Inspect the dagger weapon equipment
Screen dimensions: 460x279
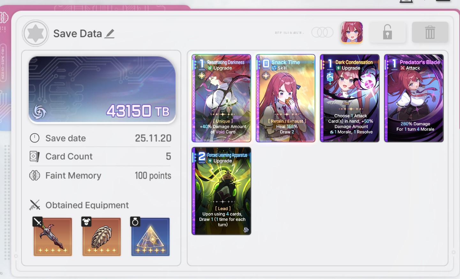click(x=53, y=237)
